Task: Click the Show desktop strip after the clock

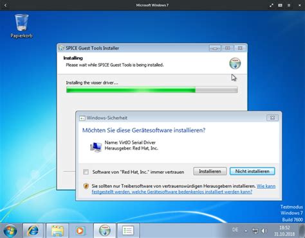Action: [302, 231]
